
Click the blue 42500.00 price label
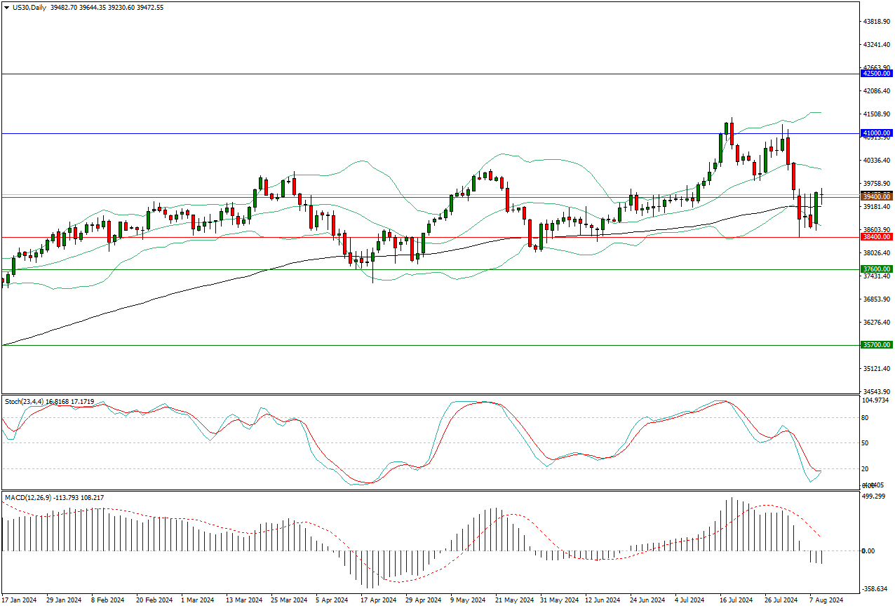pos(877,74)
